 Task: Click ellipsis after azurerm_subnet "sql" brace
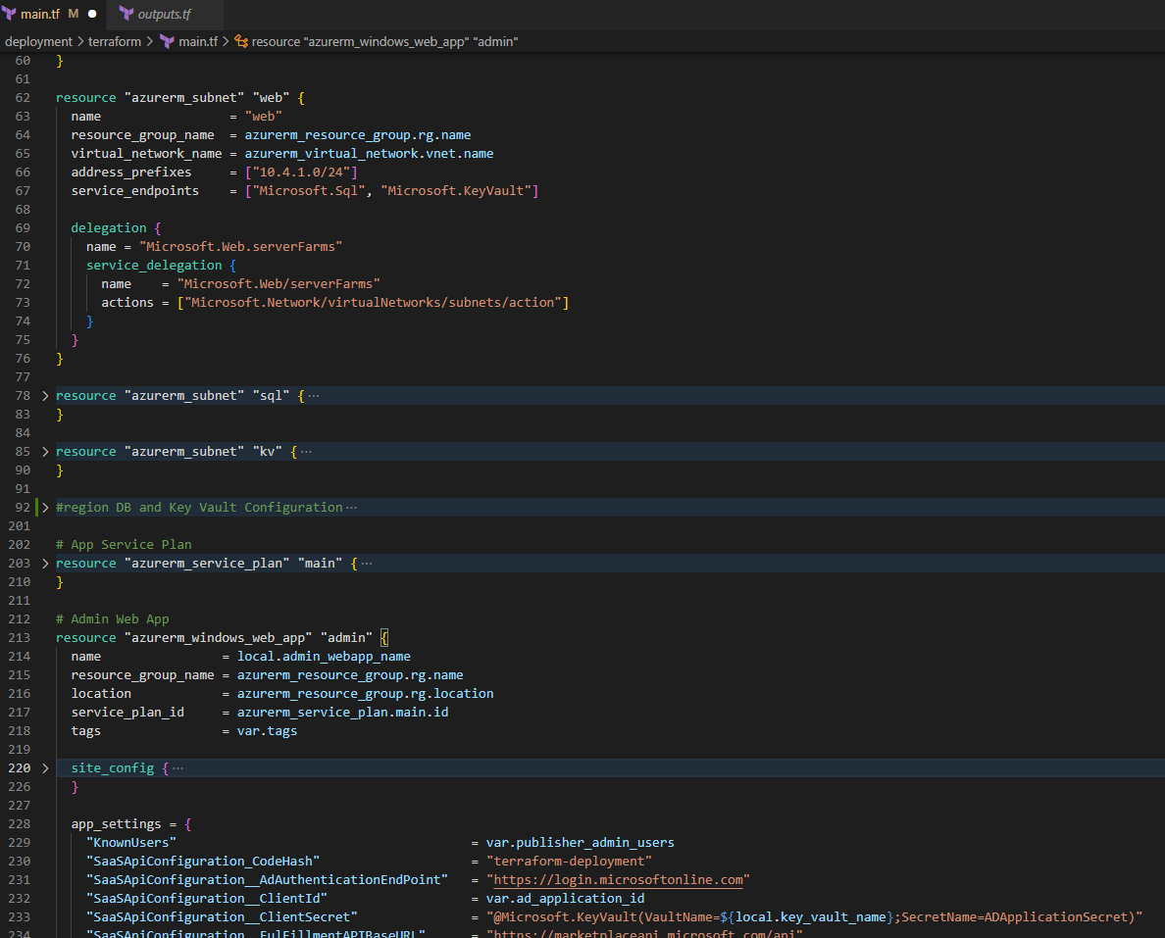314,396
